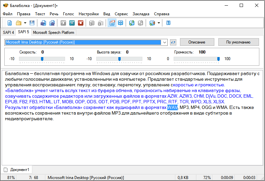The image size is (265, 181).
Task: Open the Файл menu
Action: (x=7, y=14)
